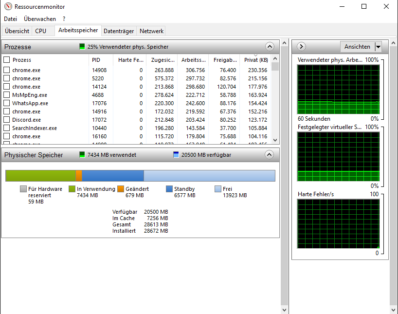Screen dimensions: 398x314
Task: Click process list scrollbar down arrow
Action: [x=275, y=140]
